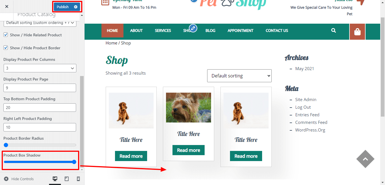The height and width of the screenshot is (185, 385).
Task: Click the Publish button
Action: pyautogui.click(x=63, y=7)
